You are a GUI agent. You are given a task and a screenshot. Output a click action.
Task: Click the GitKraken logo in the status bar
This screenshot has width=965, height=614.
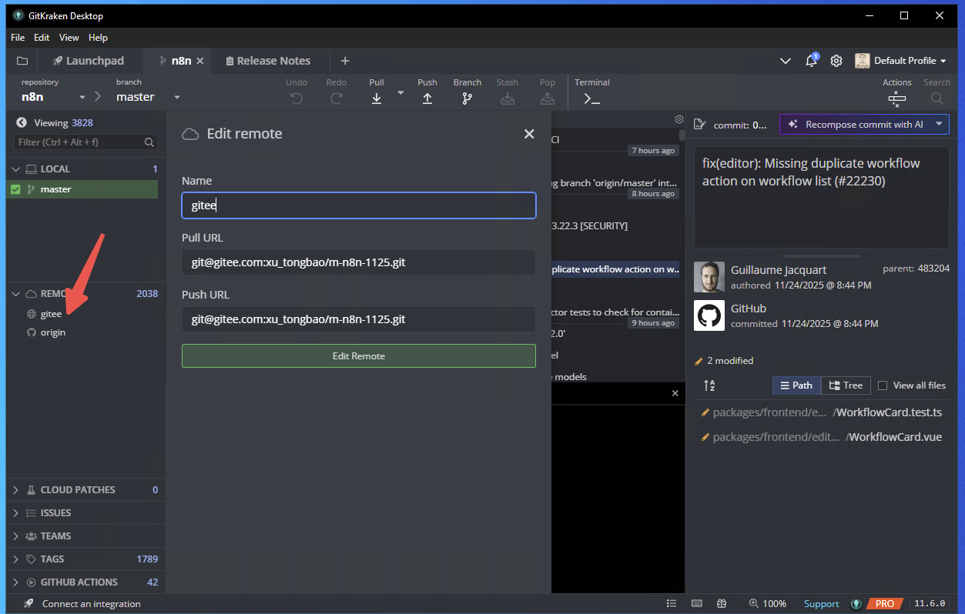pyautogui.click(x=856, y=604)
